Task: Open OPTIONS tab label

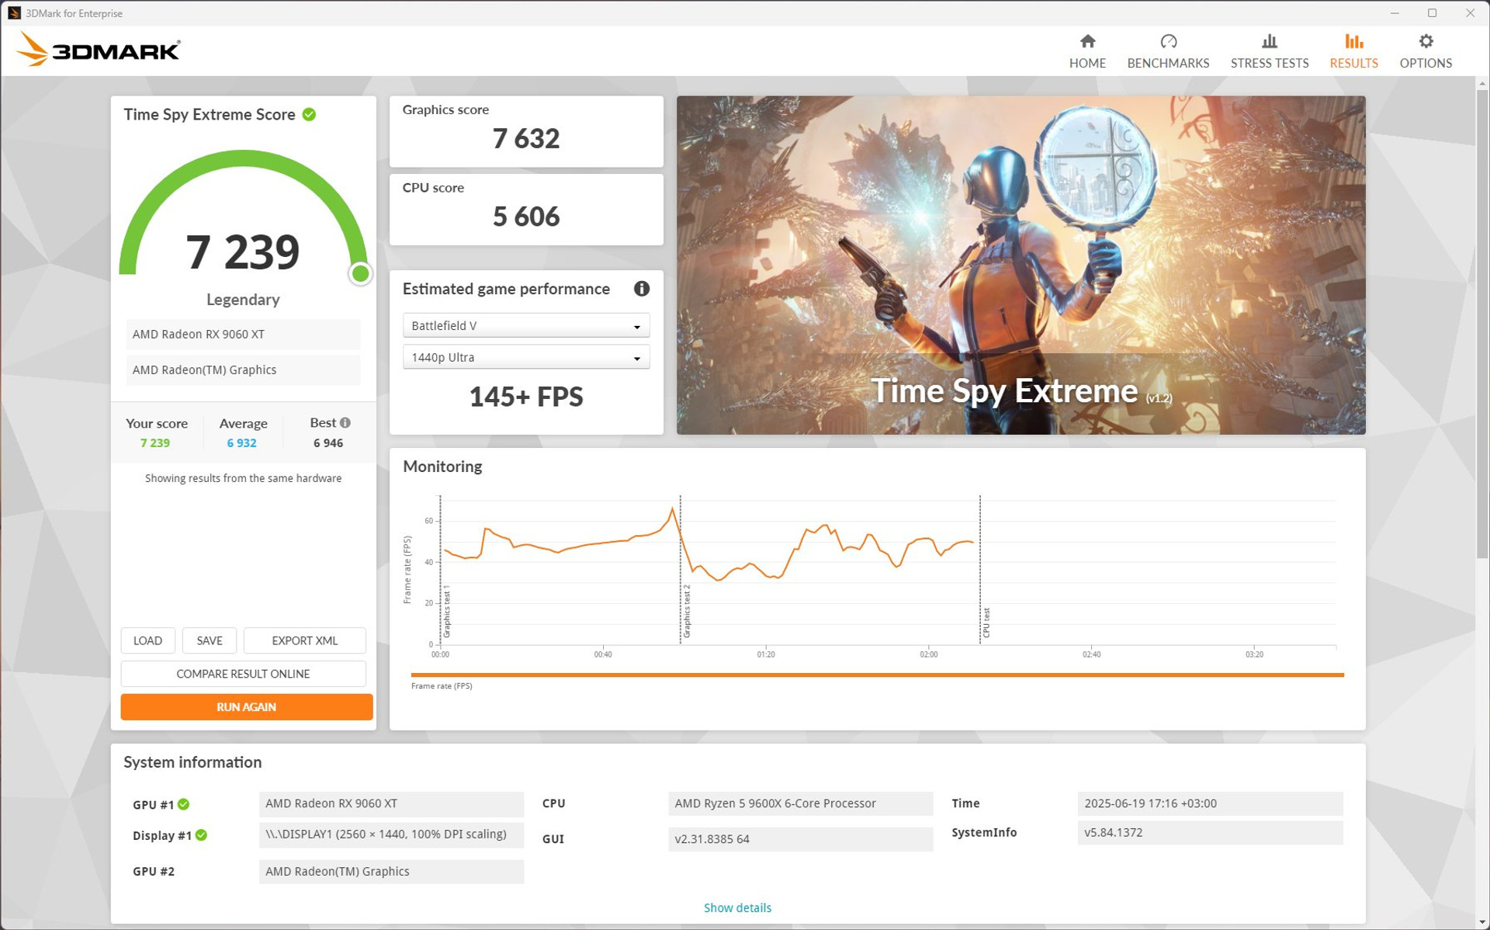Action: click(1426, 64)
